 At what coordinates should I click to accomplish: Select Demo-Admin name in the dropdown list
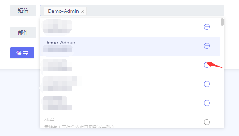pos(60,43)
